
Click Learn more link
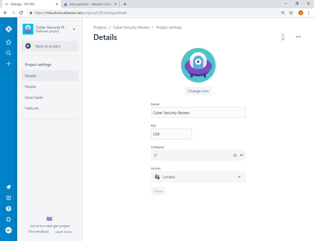(x=63, y=232)
